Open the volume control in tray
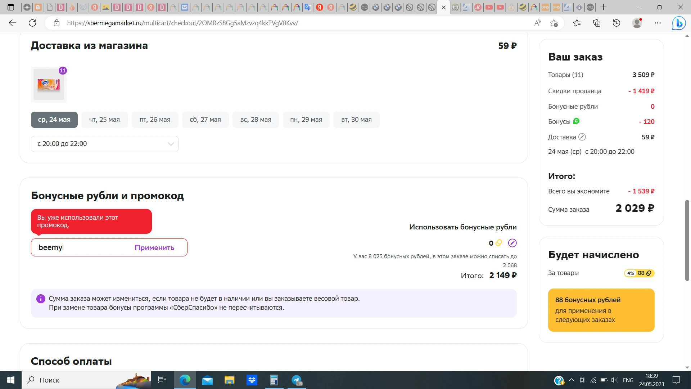Viewport: 691px width, 389px height. pyautogui.click(x=615, y=380)
